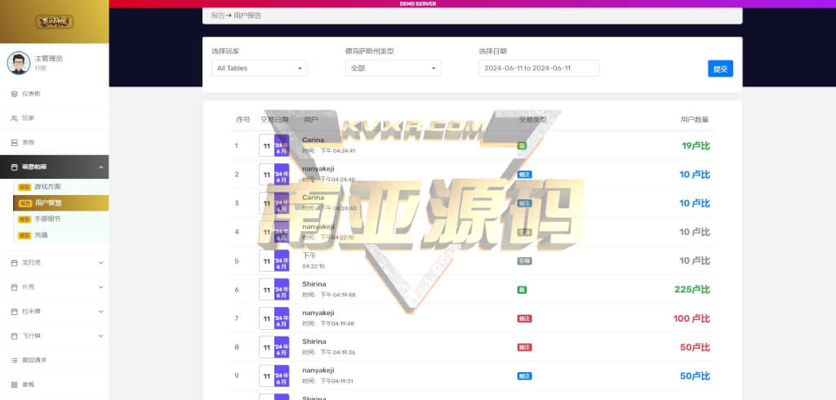Click the green type badge in row 1
The height and width of the screenshot is (400, 836).
click(522, 145)
